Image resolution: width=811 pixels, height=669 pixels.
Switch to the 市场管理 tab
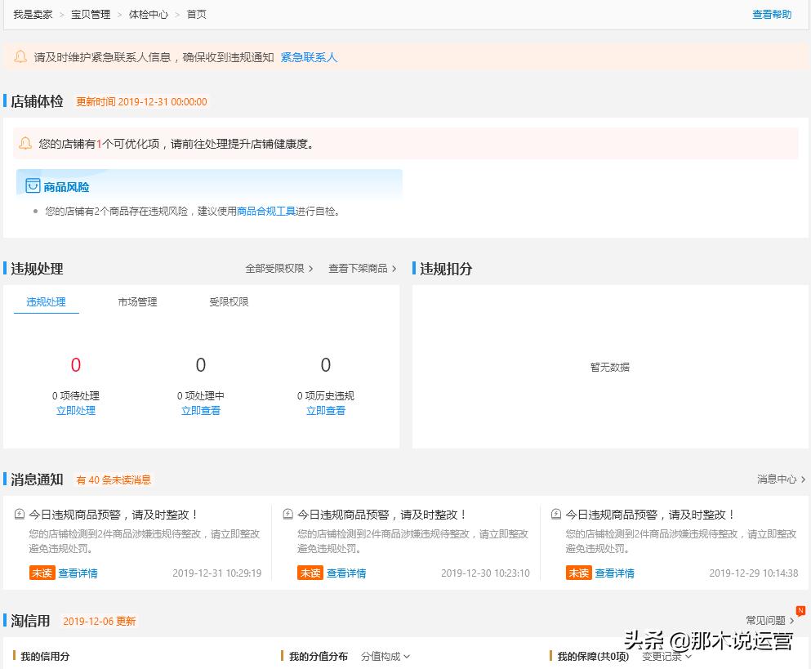coord(136,301)
